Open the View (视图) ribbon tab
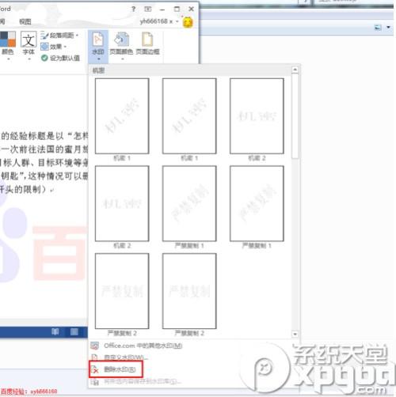 25,21
